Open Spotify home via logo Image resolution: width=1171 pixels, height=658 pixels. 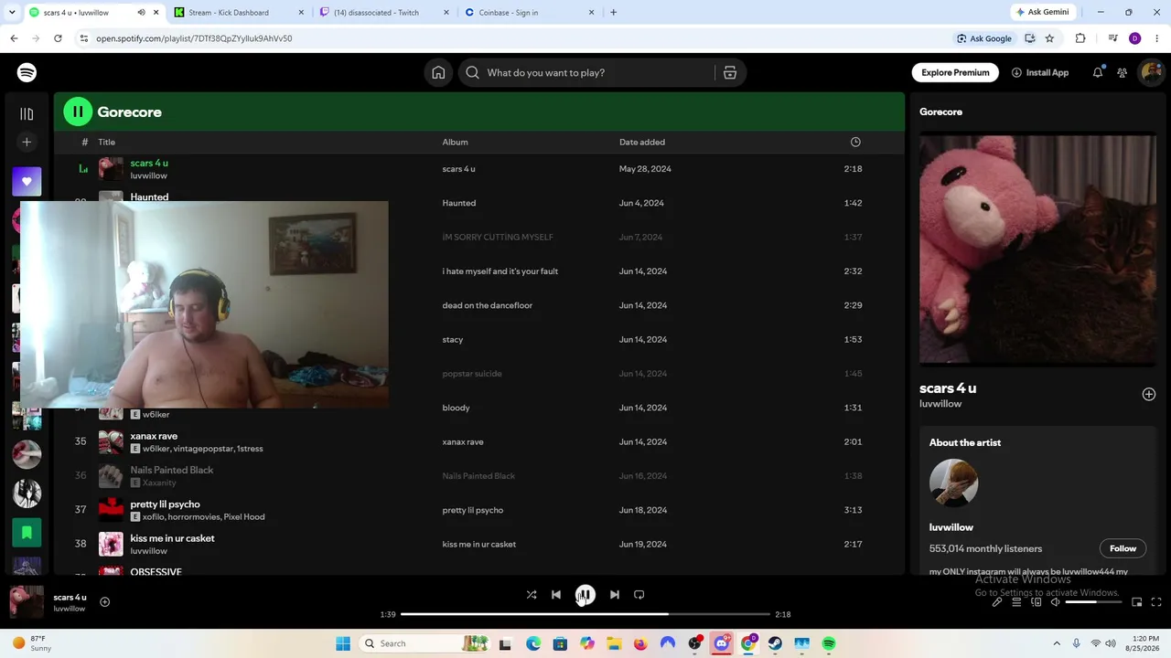27,72
